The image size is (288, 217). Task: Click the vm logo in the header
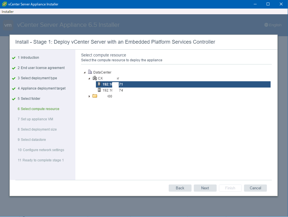click(8, 25)
